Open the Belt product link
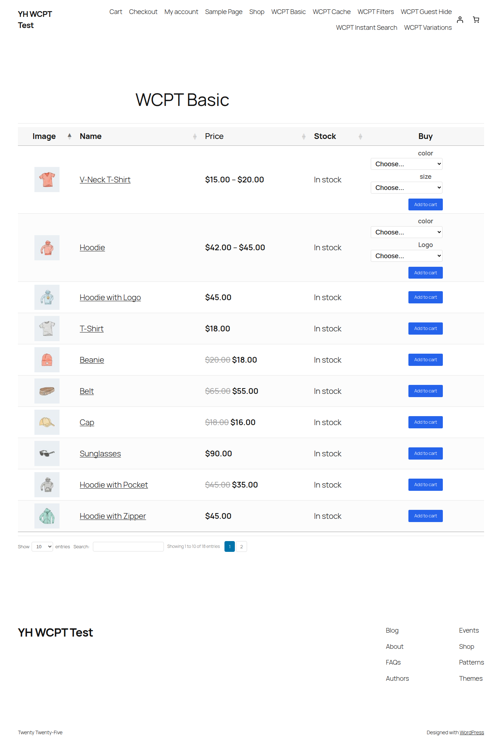This screenshot has width=502, height=754. (87, 391)
